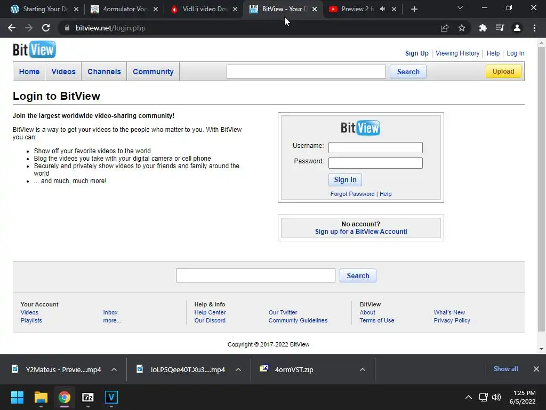Focus the Password field

pos(375,163)
